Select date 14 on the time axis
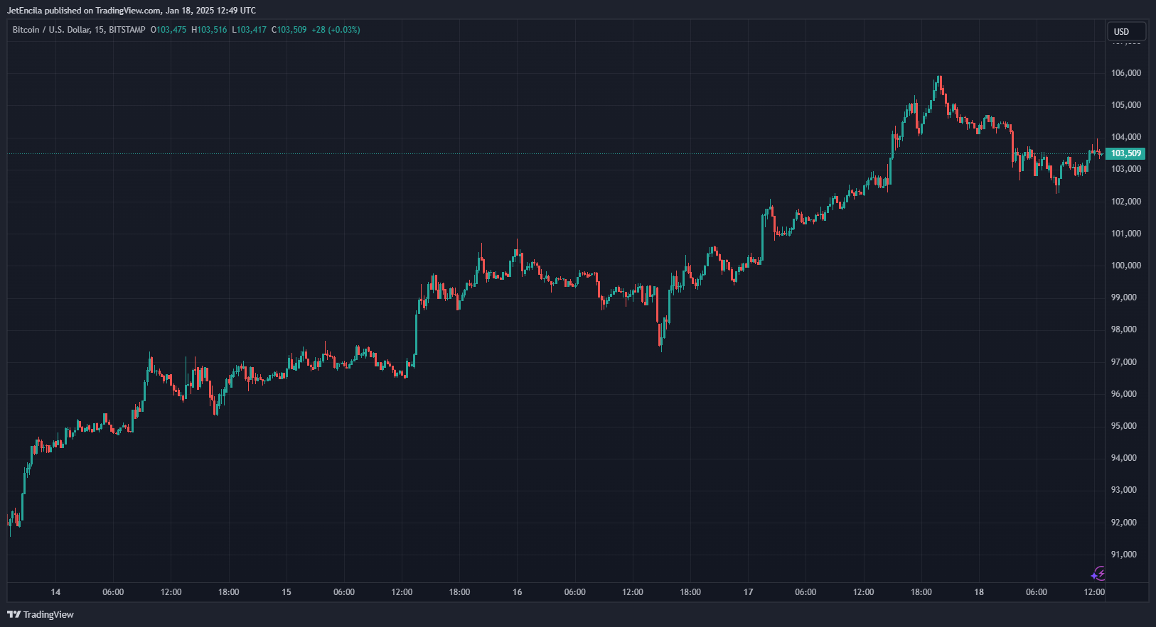This screenshot has height=627, width=1156. pyautogui.click(x=55, y=592)
